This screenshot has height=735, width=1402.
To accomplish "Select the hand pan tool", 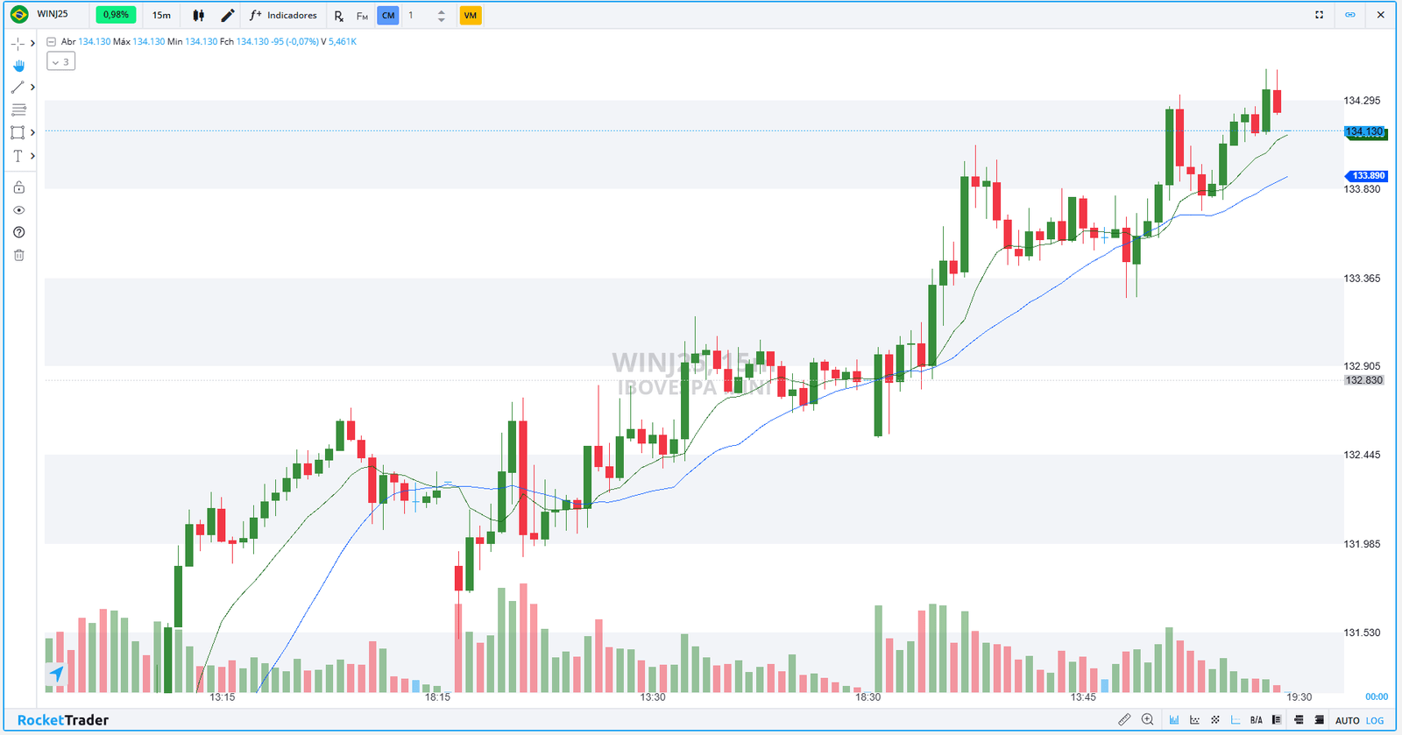I will pyautogui.click(x=18, y=65).
